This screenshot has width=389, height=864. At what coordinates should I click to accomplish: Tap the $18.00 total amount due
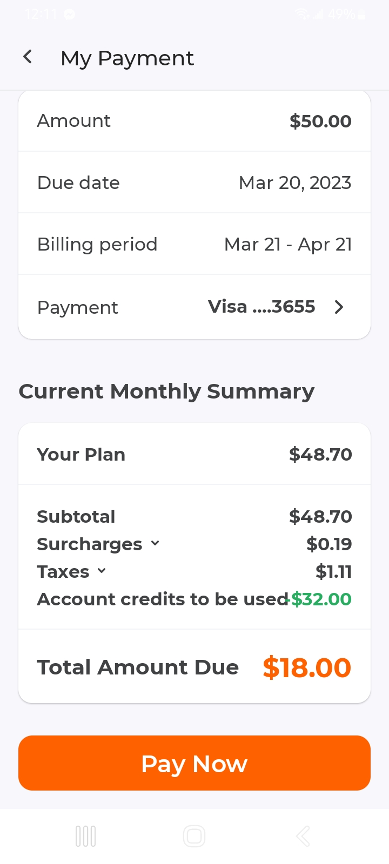click(x=307, y=667)
